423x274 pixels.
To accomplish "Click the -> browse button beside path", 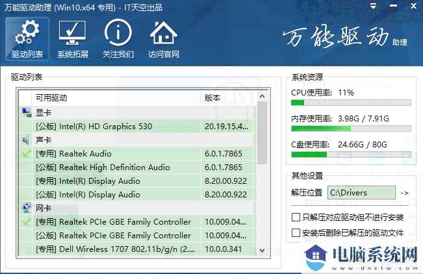I will coord(404,193).
